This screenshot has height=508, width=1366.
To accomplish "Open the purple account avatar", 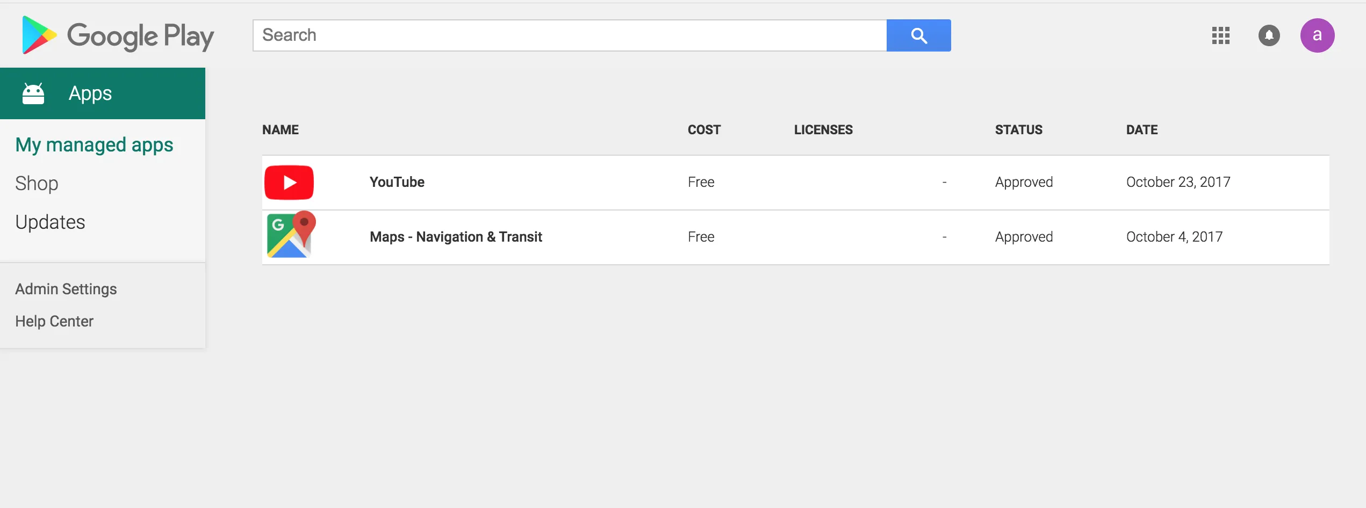I will 1317,35.
